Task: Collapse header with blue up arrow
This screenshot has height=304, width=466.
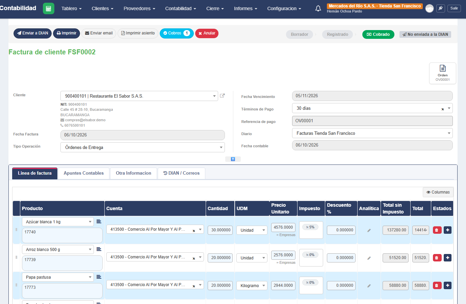Action: [x=233, y=159]
